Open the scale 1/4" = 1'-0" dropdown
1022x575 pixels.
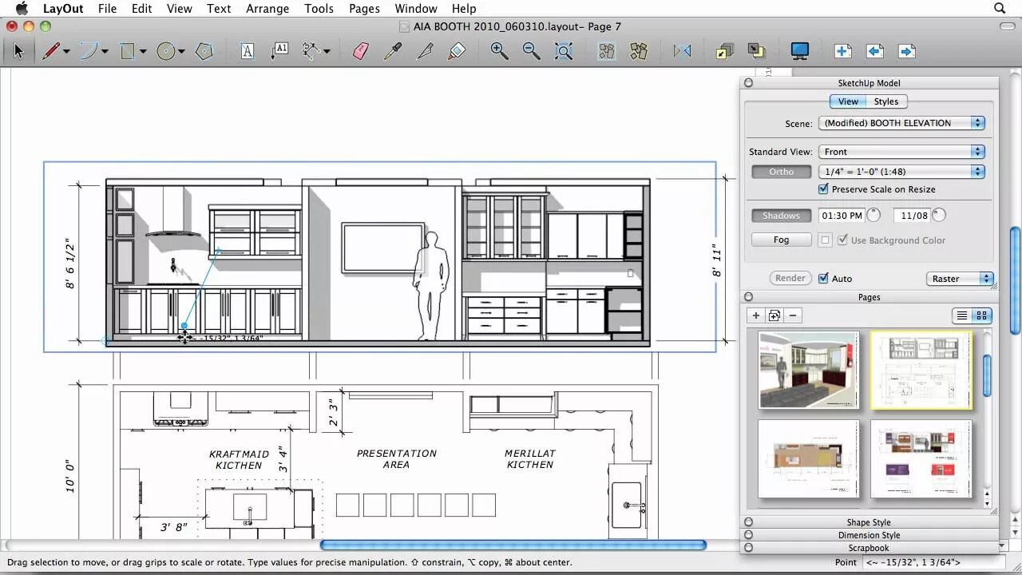901,171
